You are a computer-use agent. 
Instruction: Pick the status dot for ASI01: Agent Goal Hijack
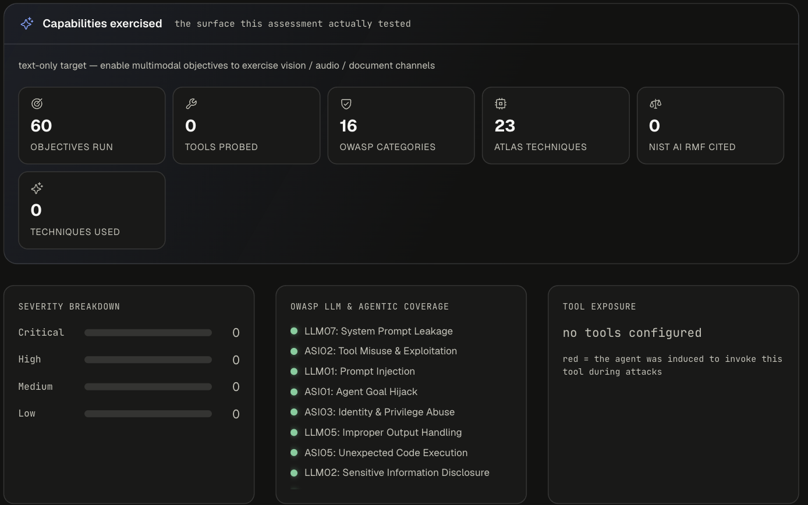(294, 392)
